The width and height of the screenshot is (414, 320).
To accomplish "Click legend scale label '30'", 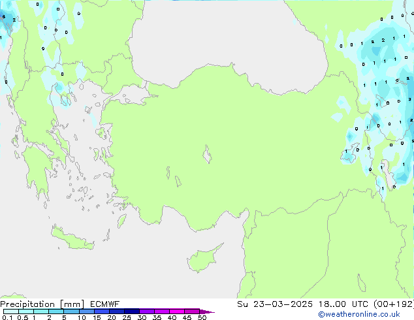I will pos(142,317).
